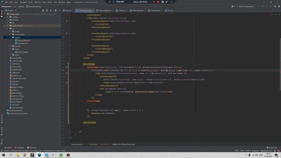Open the red recorder app on the taskbar
This screenshot has width=281, height=158.
click(68, 155)
